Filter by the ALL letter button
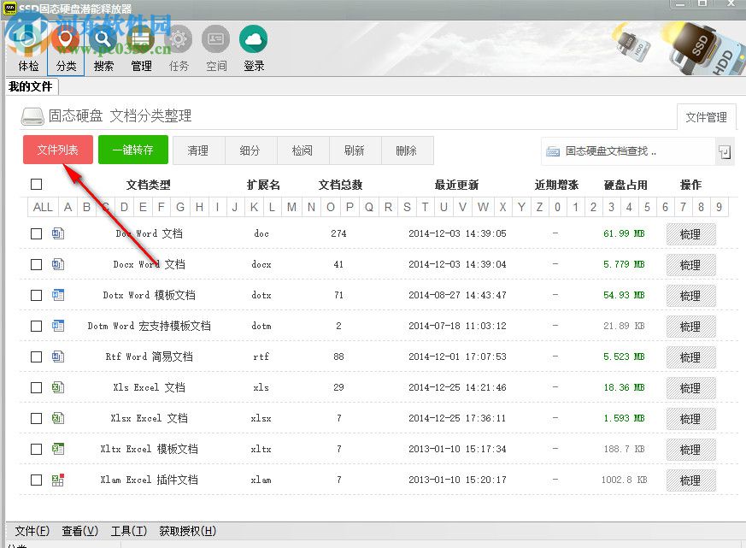The height and width of the screenshot is (548, 746). pyautogui.click(x=43, y=207)
